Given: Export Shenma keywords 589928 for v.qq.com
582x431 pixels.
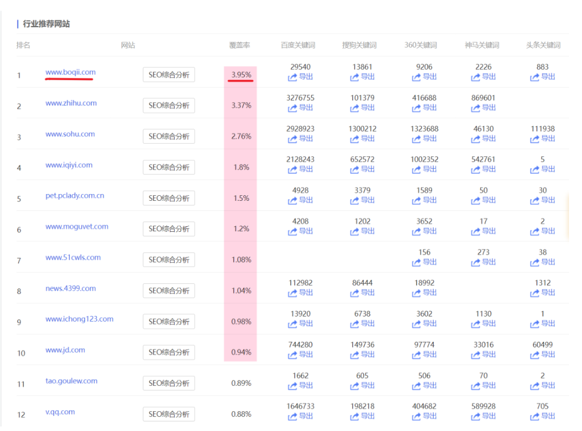Looking at the screenshot, I should point(483,416).
